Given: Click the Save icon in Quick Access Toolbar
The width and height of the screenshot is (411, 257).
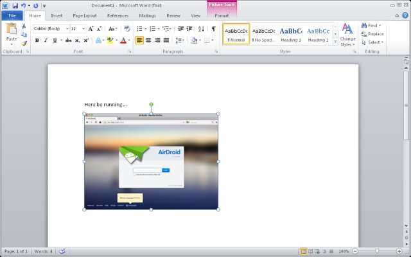Looking at the screenshot, I should tap(15, 5).
